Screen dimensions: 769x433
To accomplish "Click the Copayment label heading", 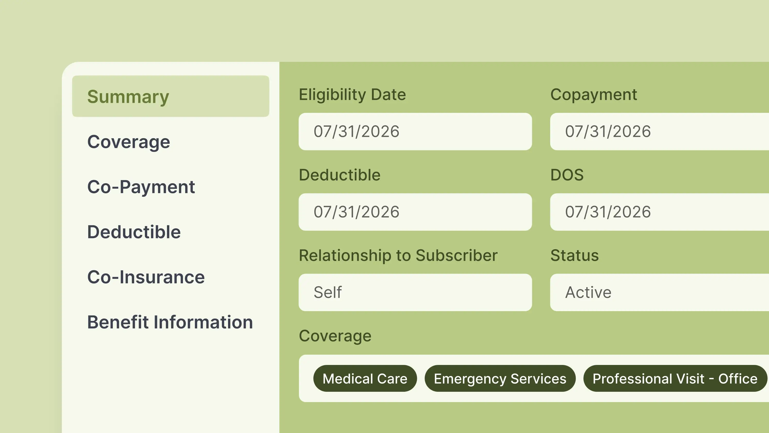I will 593,94.
